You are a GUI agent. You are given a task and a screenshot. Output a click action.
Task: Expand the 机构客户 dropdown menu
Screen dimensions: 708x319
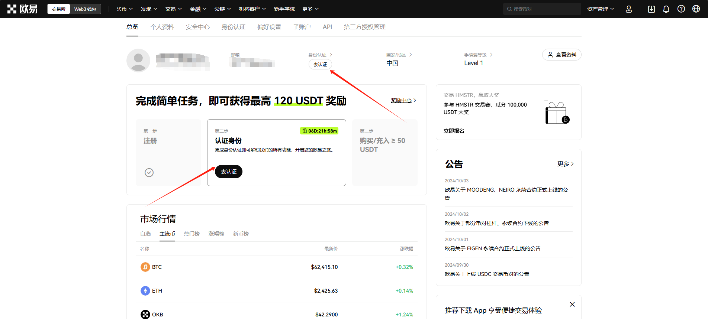coord(252,9)
